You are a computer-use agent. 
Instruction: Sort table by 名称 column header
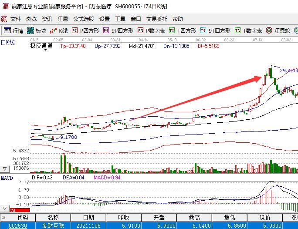pos(53,217)
